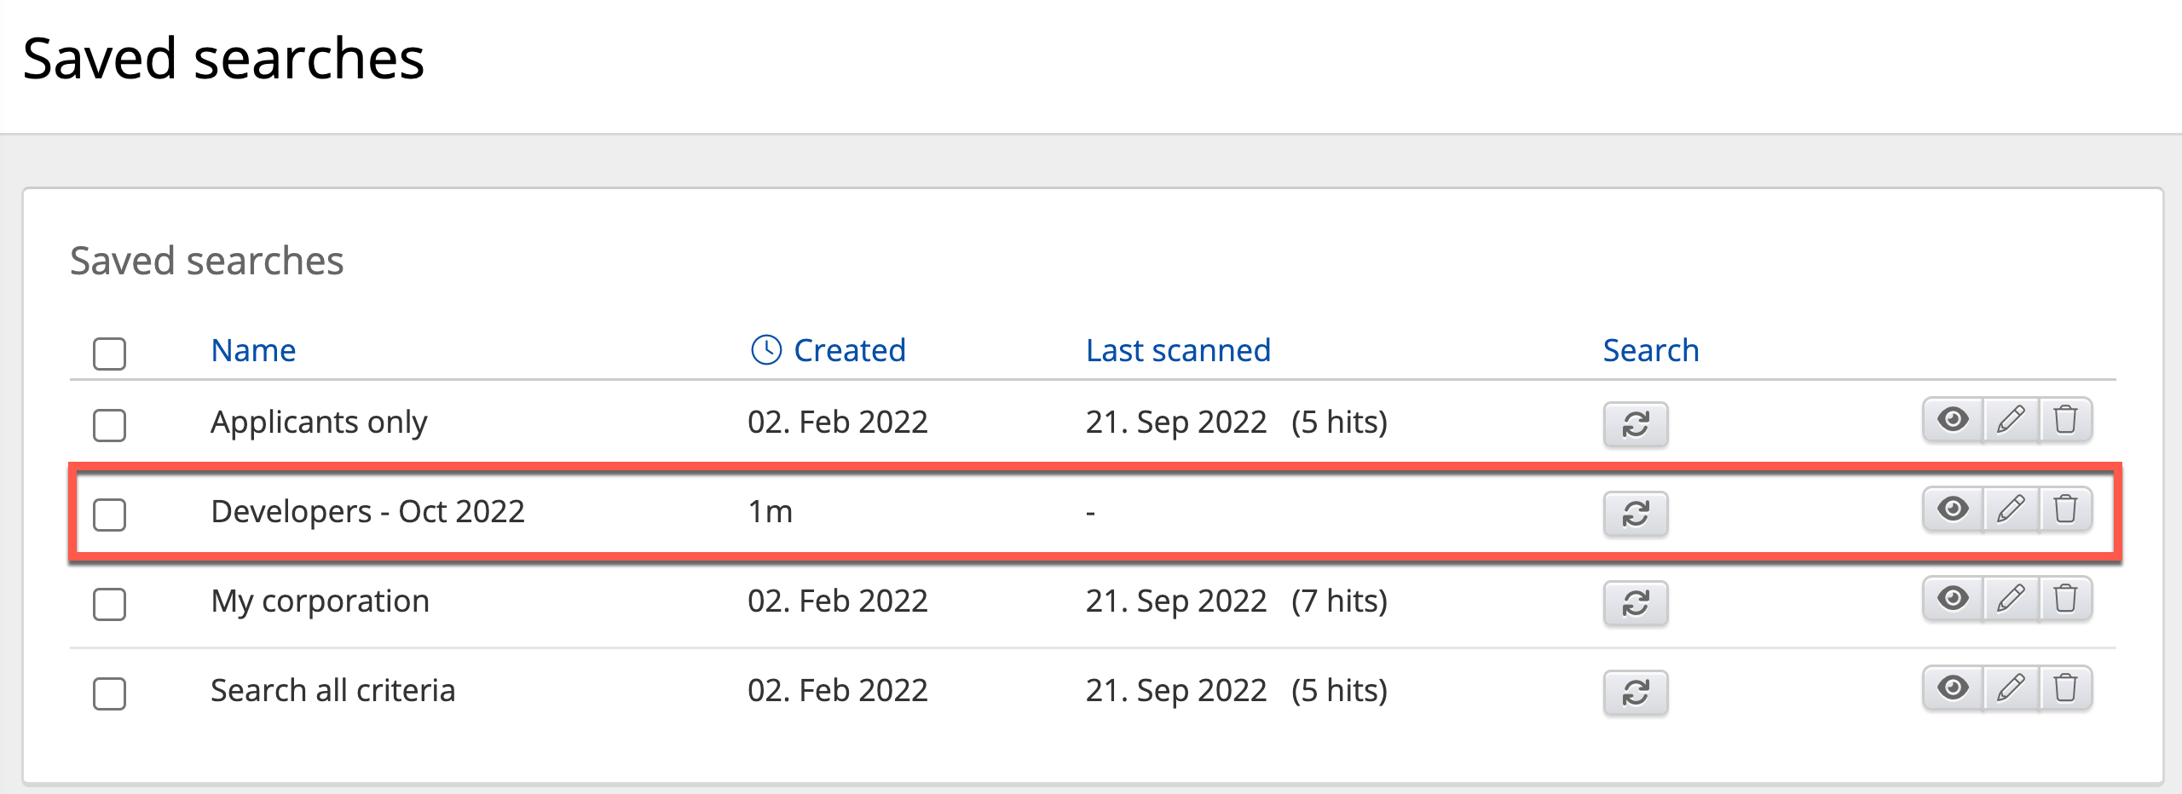The width and height of the screenshot is (2182, 794).
Task: View the Applicants only search details
Action: click(x=1953, y=420)
